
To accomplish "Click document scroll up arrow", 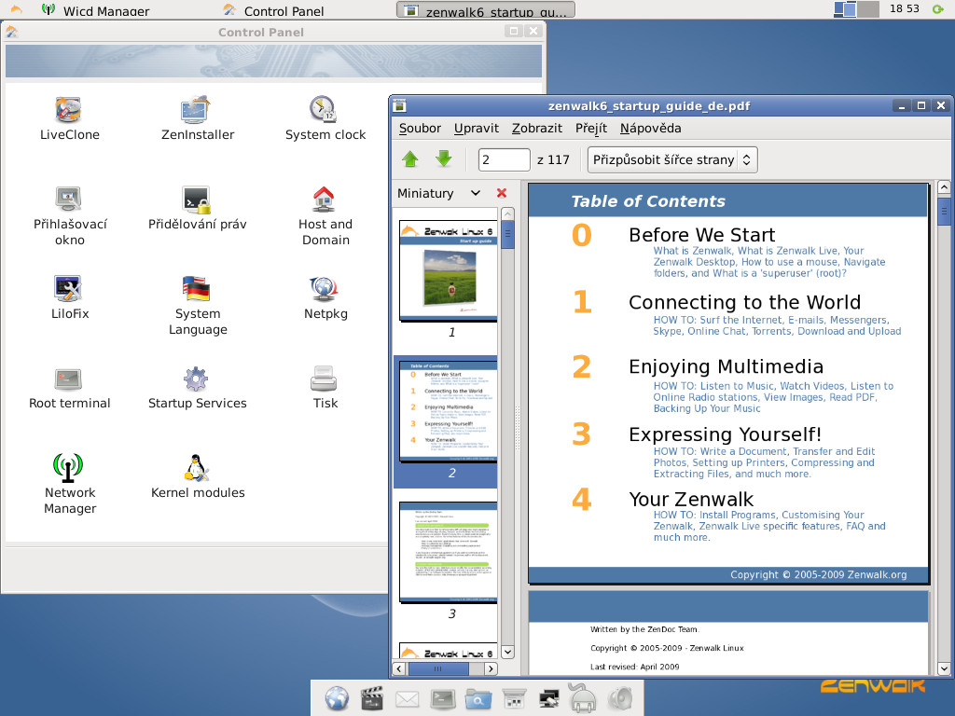I will click(x=944, y=186).
